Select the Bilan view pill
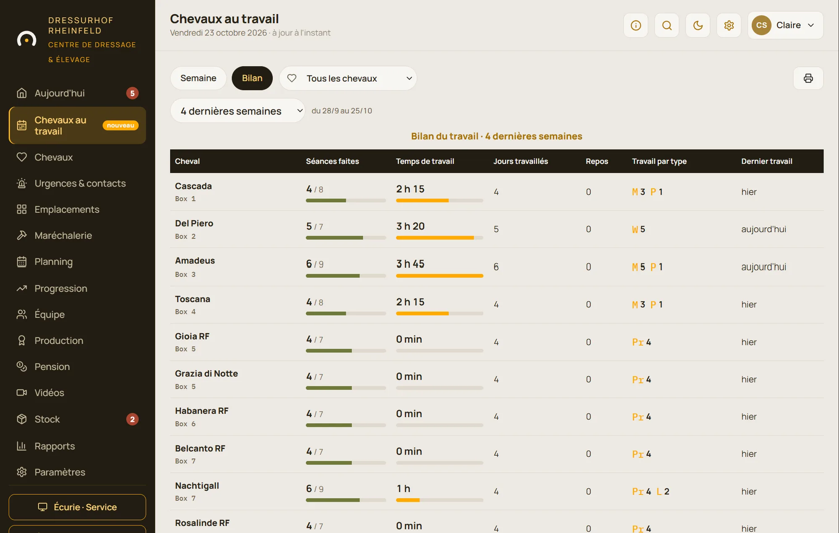Image resolution: width=839 pixels, height=533 pixels. click(252, 78)
